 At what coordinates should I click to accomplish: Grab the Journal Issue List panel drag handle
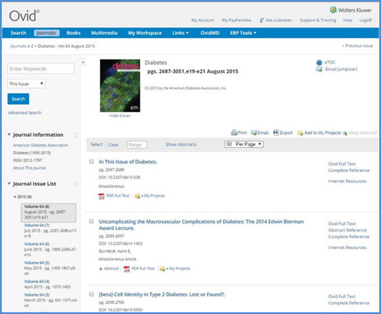76,184
